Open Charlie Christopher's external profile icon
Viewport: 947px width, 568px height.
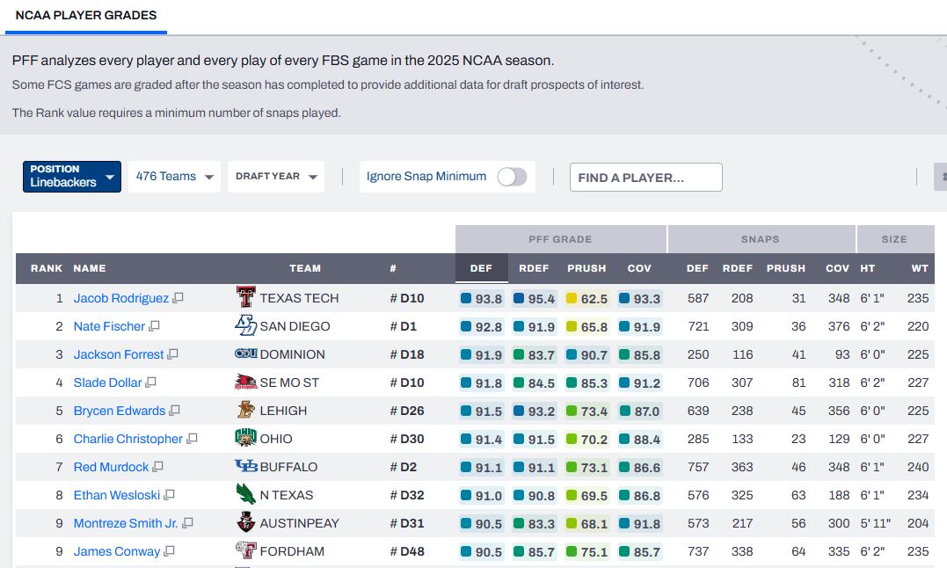click(x=192, y=438)
